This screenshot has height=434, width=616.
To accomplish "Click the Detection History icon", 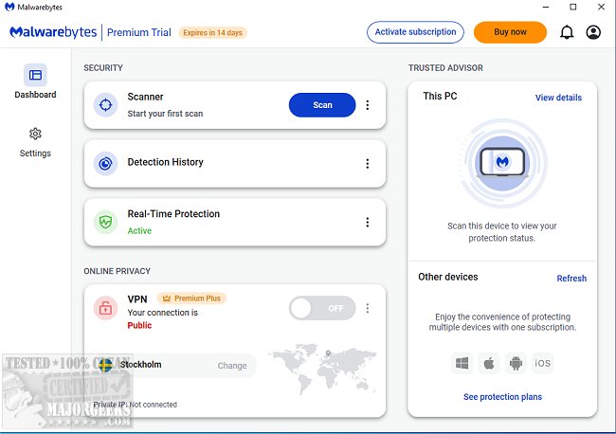I will click(106, 163).
